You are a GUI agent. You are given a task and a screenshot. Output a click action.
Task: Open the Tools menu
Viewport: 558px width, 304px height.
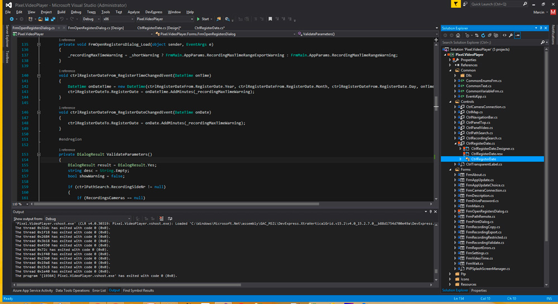pyautogui.click(x=105, y=12)
